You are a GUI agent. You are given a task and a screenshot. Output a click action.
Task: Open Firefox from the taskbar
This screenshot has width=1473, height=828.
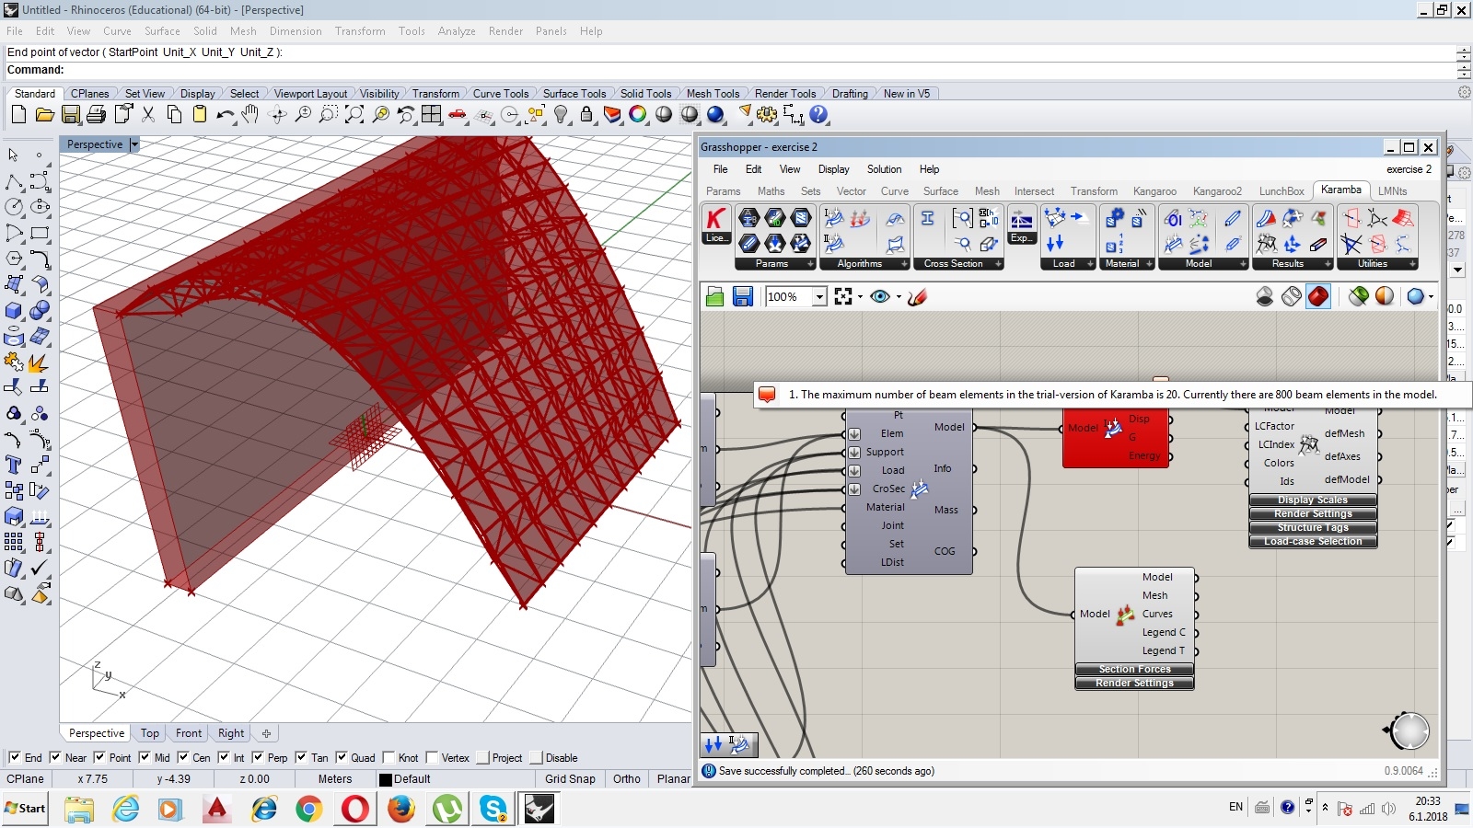[x=401, y=810]
